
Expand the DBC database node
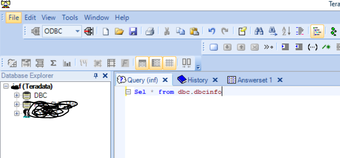(17, 95)
